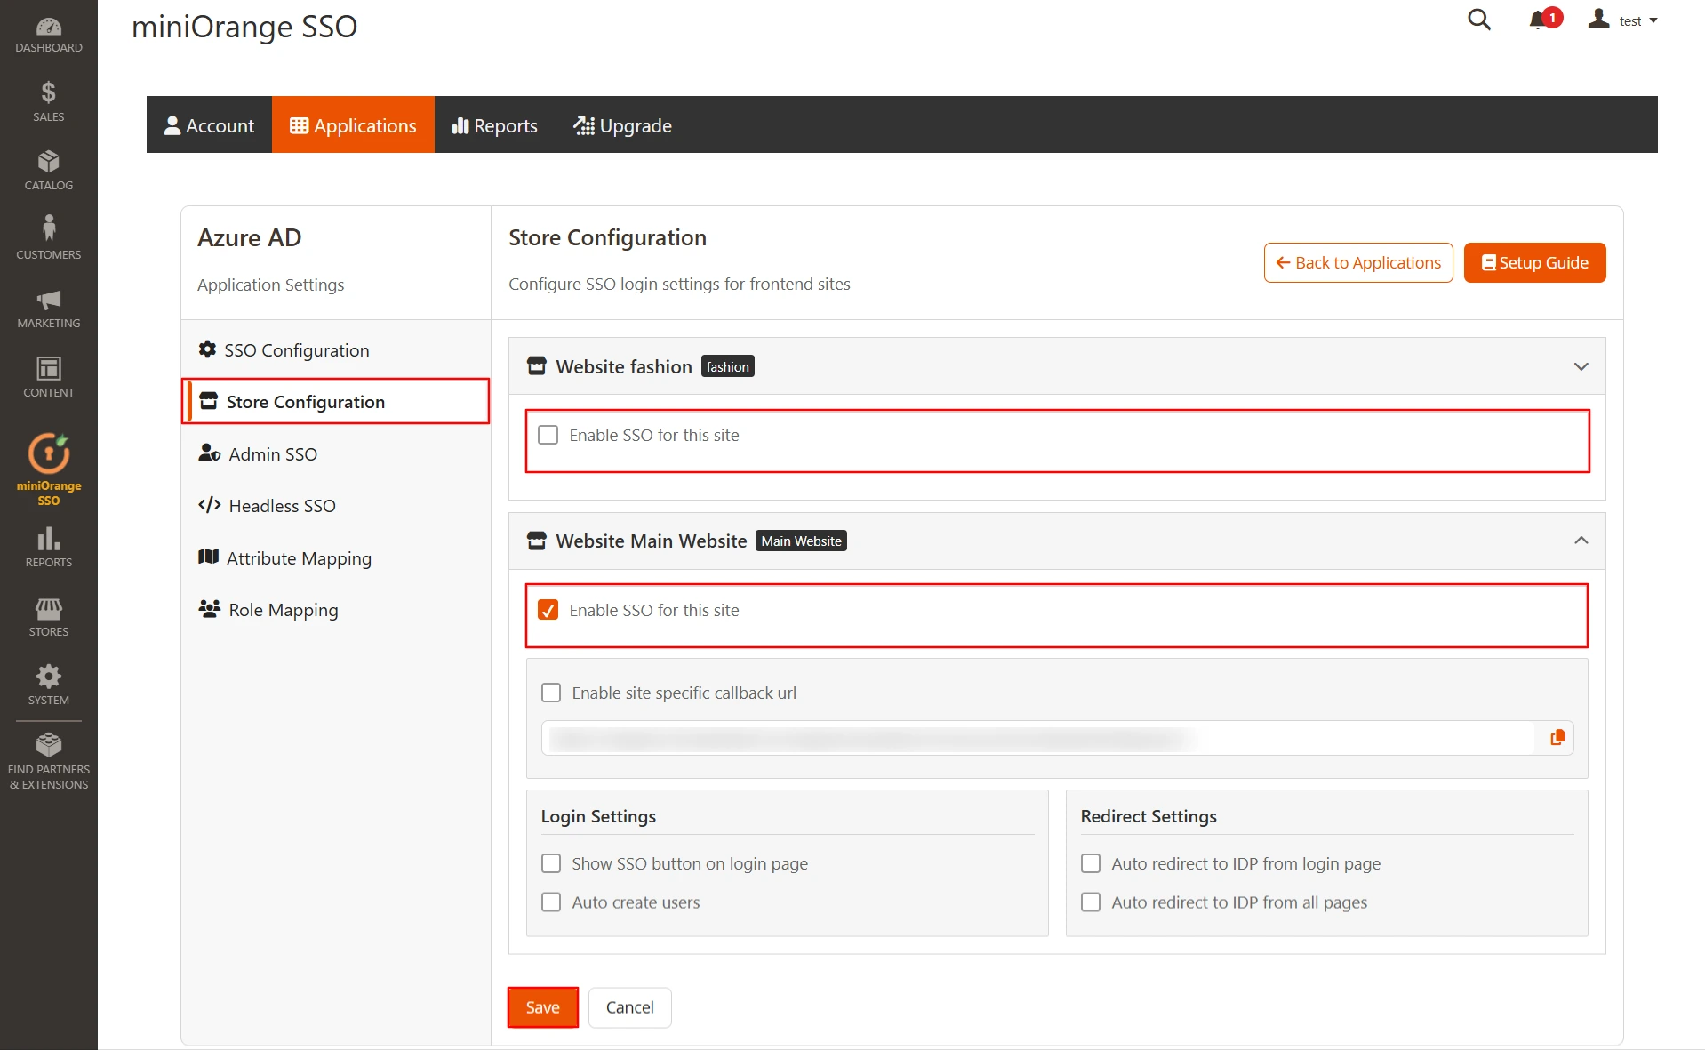Open the search magnifier icon

coord(1478,19)
